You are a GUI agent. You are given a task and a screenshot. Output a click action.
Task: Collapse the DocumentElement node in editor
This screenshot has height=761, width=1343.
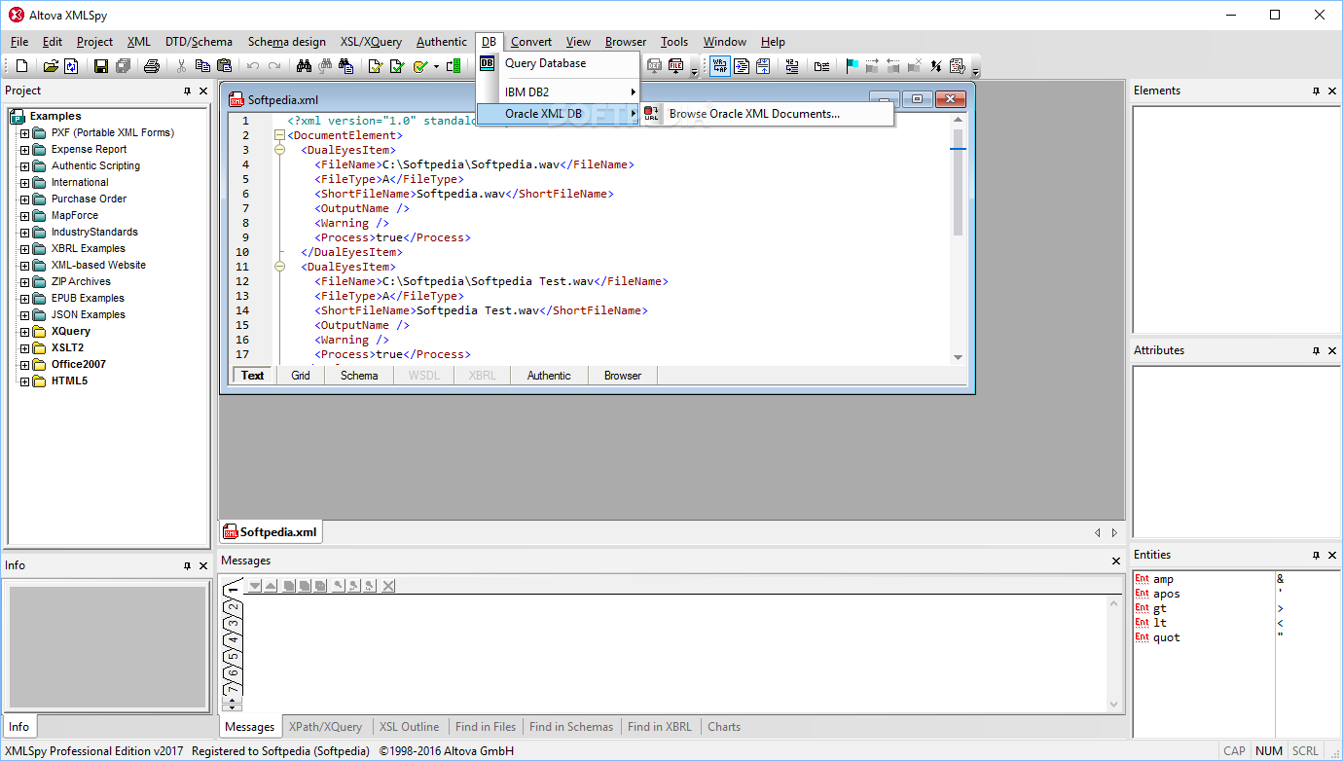pyautogui.click(x=280, y=135)
